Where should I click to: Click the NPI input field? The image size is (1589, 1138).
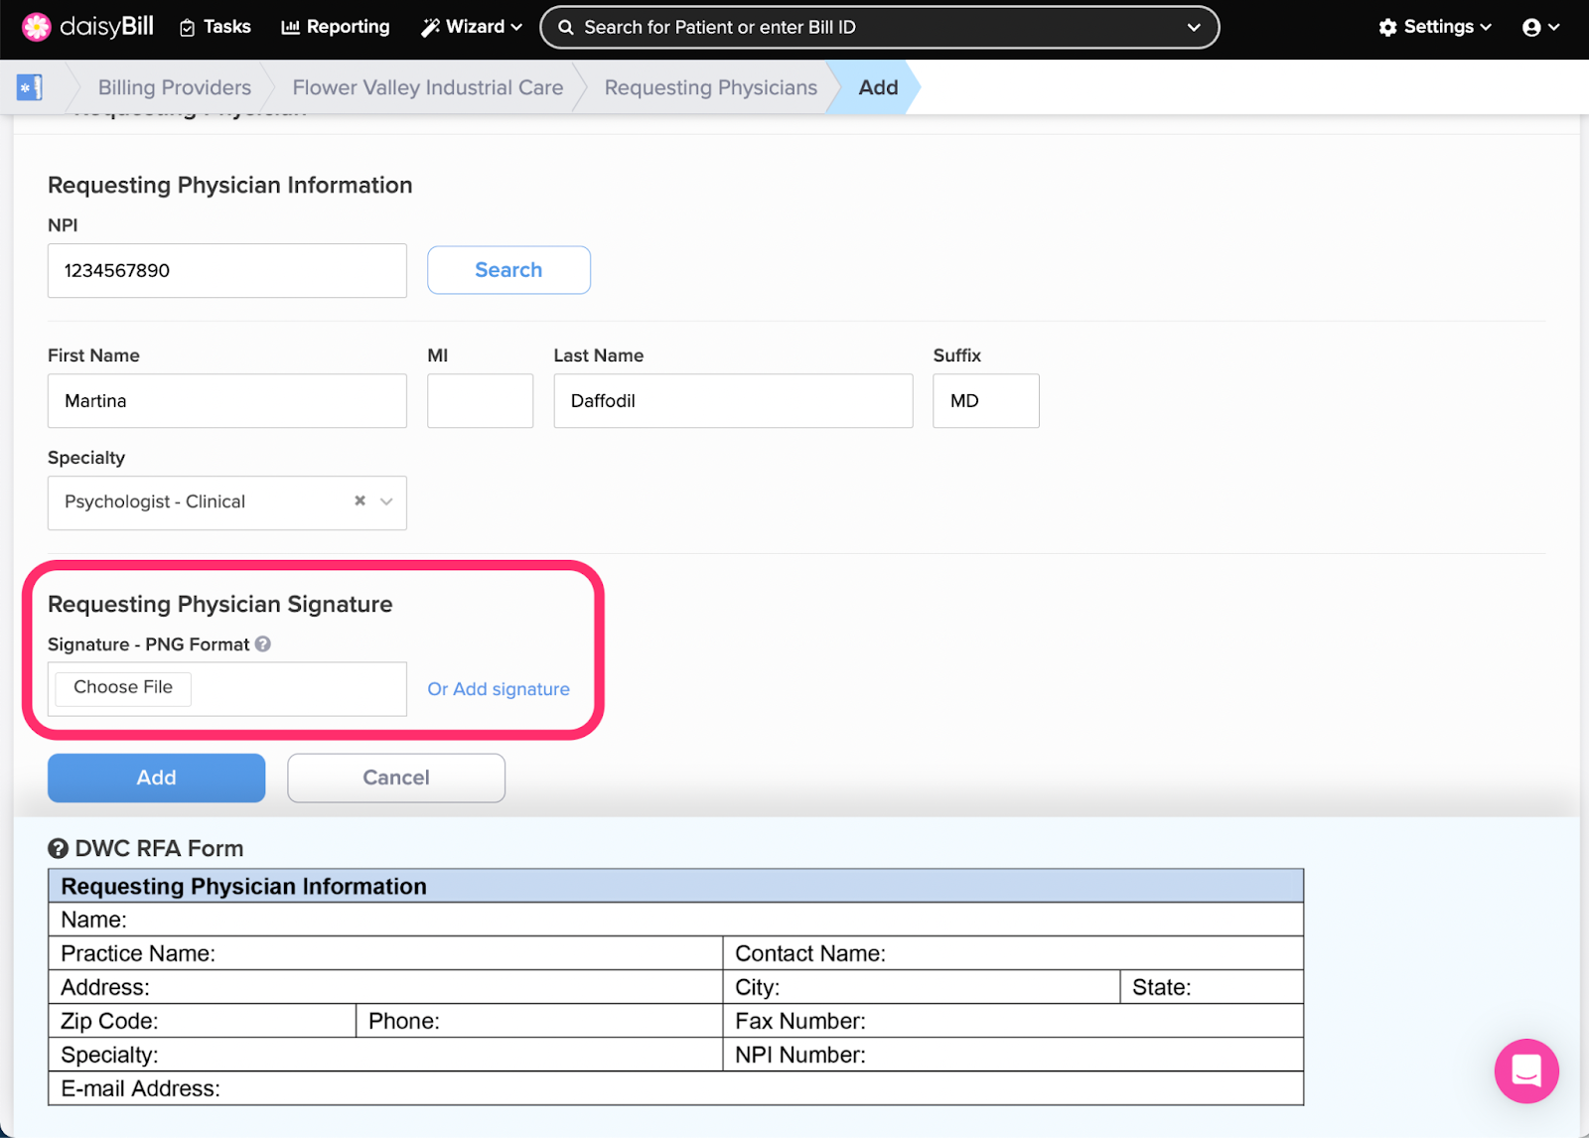(227, 270)
